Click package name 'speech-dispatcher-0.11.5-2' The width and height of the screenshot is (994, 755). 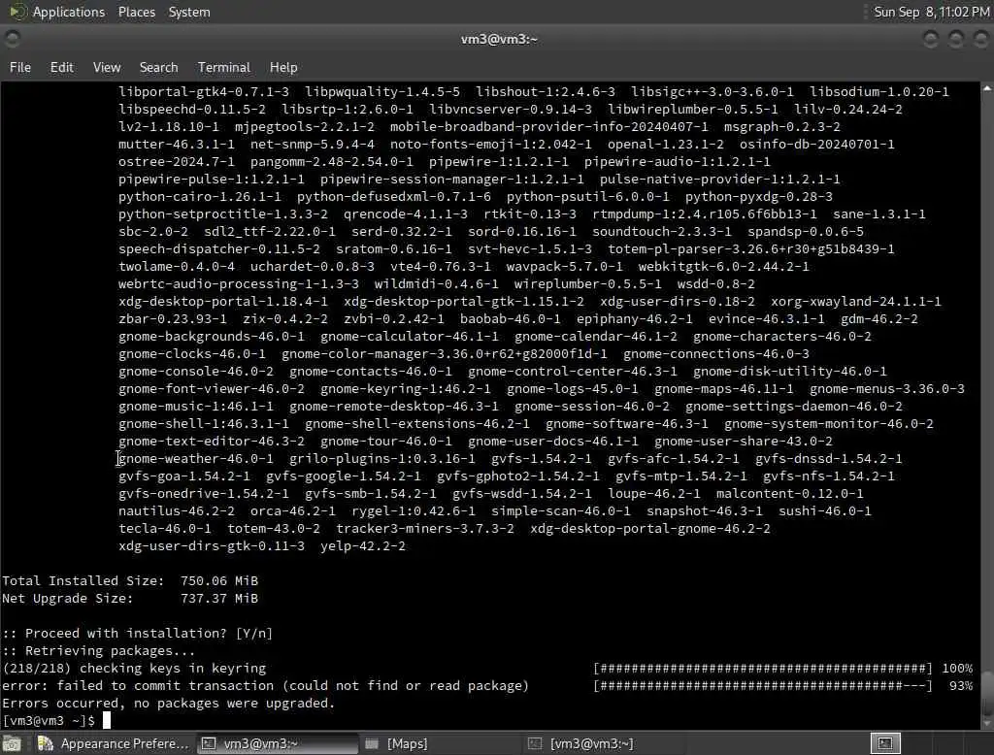point(219,248)
